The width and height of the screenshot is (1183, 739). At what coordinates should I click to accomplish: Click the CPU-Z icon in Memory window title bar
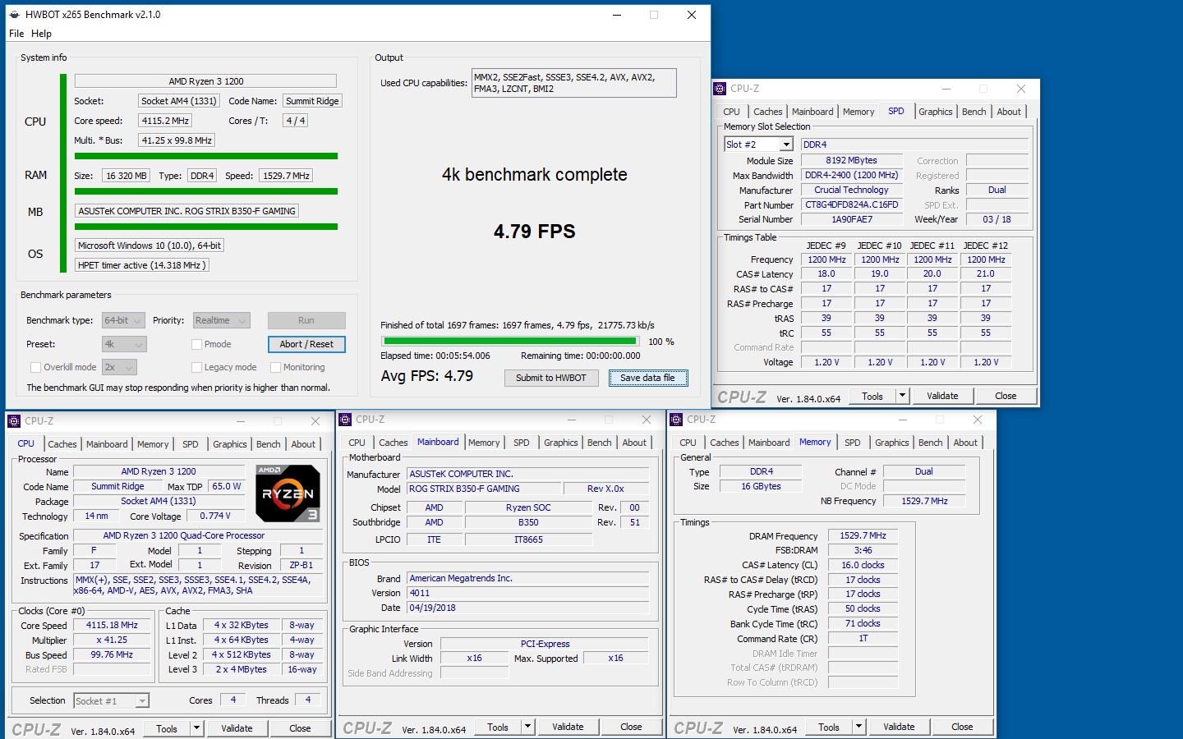677,420
